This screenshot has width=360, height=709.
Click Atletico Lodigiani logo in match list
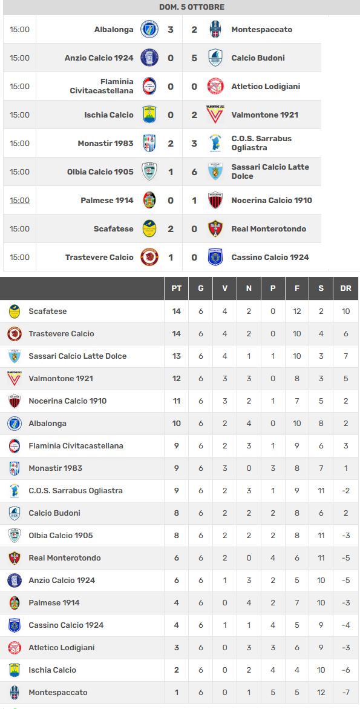click(215, 87)
